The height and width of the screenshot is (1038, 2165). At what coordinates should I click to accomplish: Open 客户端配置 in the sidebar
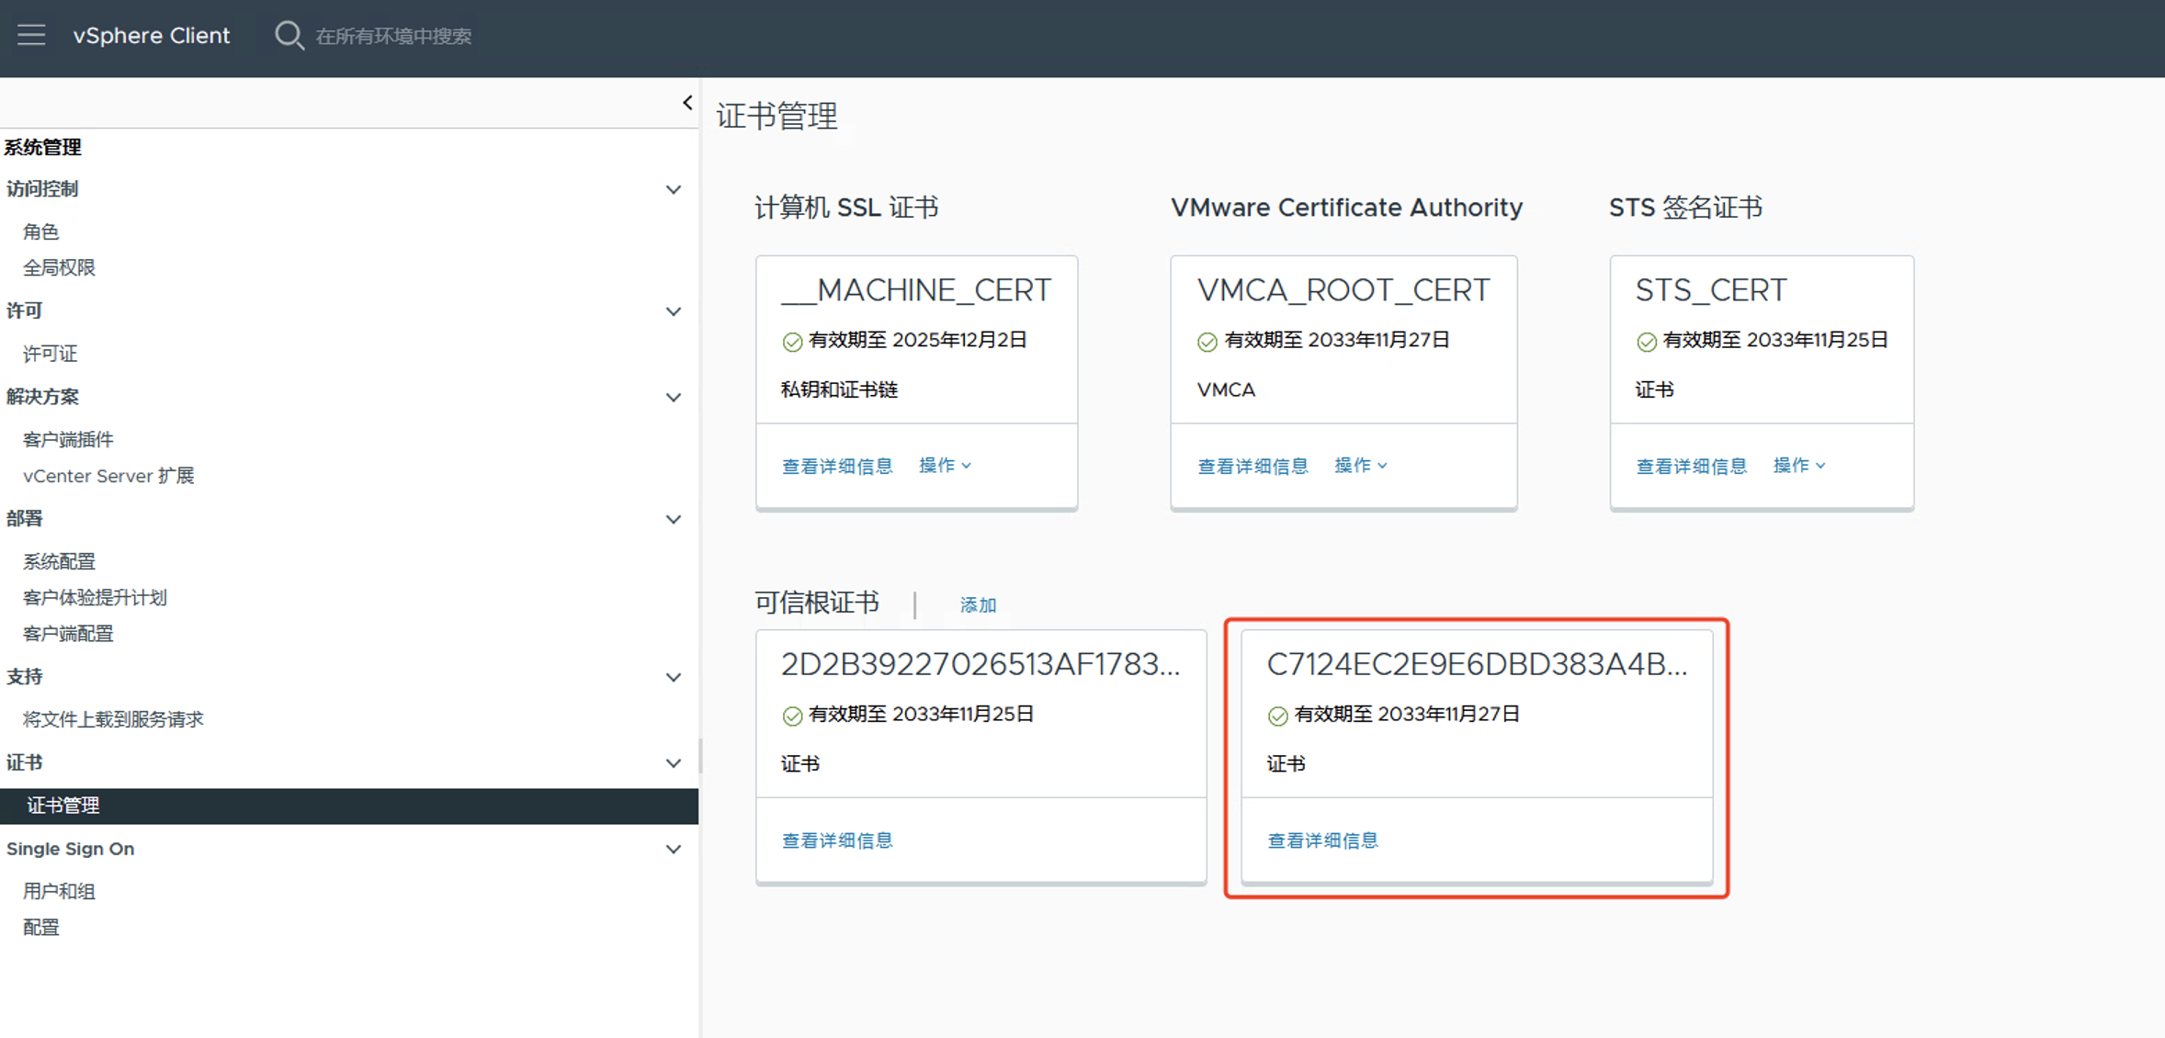(x=68, y=634)
